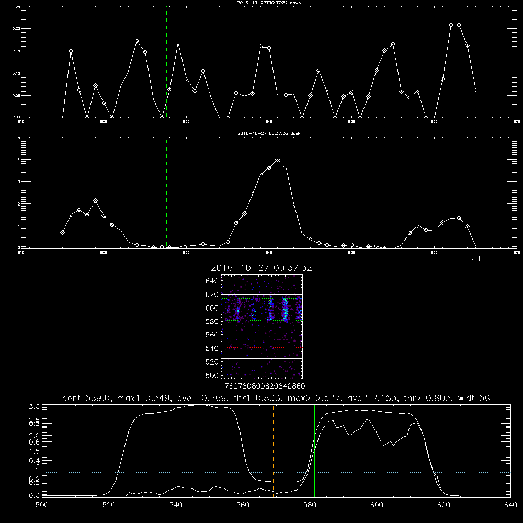Click the 'x t' axis label
This screenshot has width=523, height=523.
click(x=475, y=259)
